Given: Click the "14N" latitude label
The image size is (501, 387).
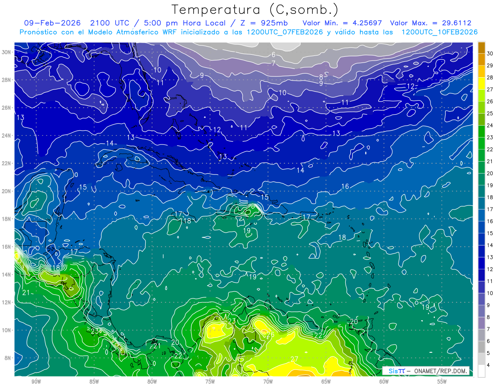Looking at the screenshot, I should (x=7, y=274).
